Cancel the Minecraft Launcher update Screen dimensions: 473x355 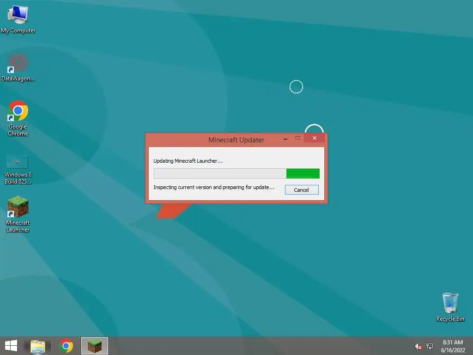[x=302, y=190]
